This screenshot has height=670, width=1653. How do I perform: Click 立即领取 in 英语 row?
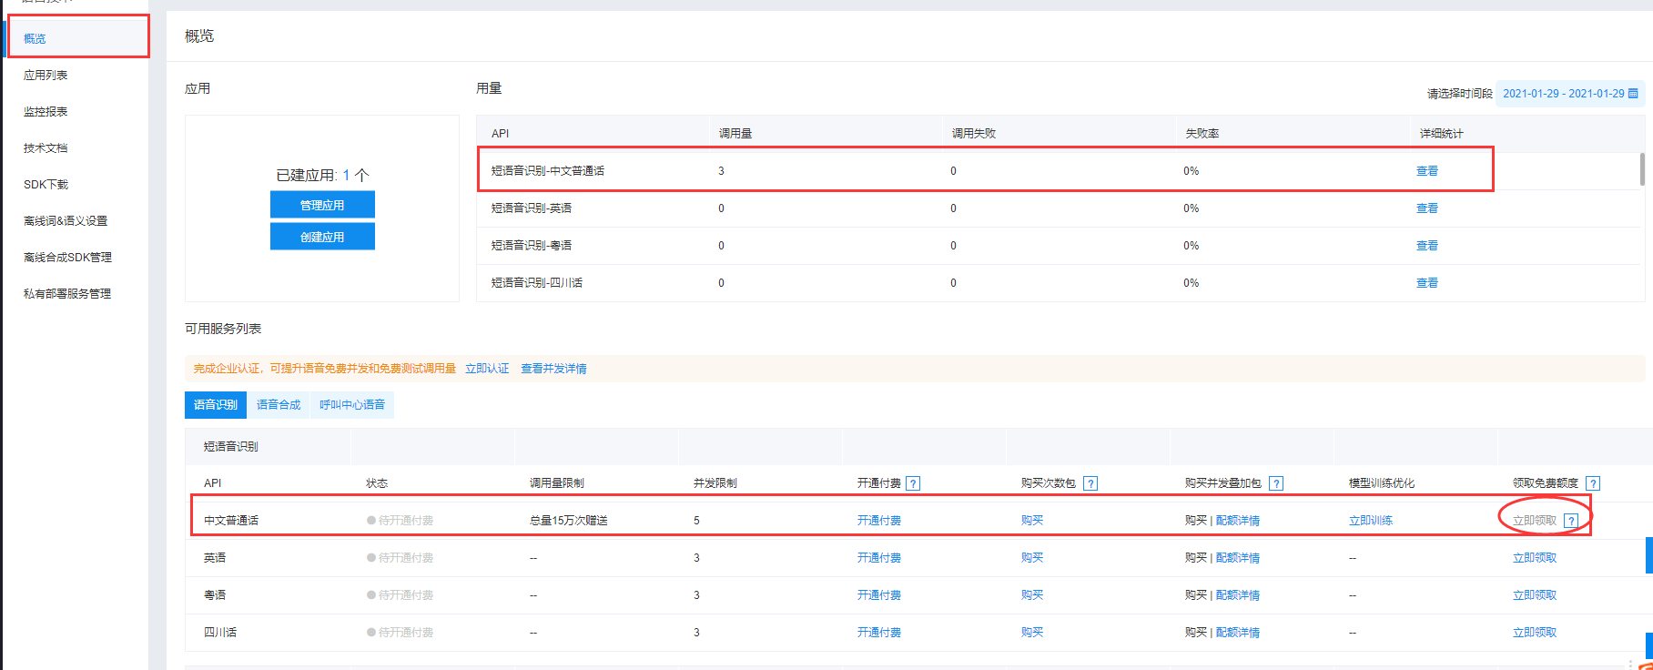(1535, 558)
